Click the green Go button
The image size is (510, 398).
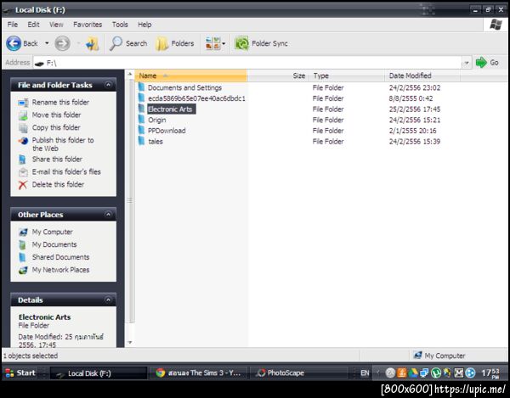[x=487, y=62]
